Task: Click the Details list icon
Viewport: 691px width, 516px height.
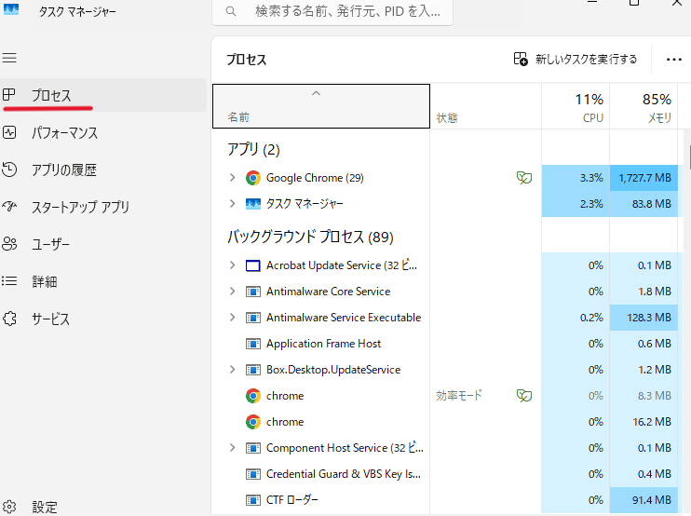Action: click(x=9, y=280)
